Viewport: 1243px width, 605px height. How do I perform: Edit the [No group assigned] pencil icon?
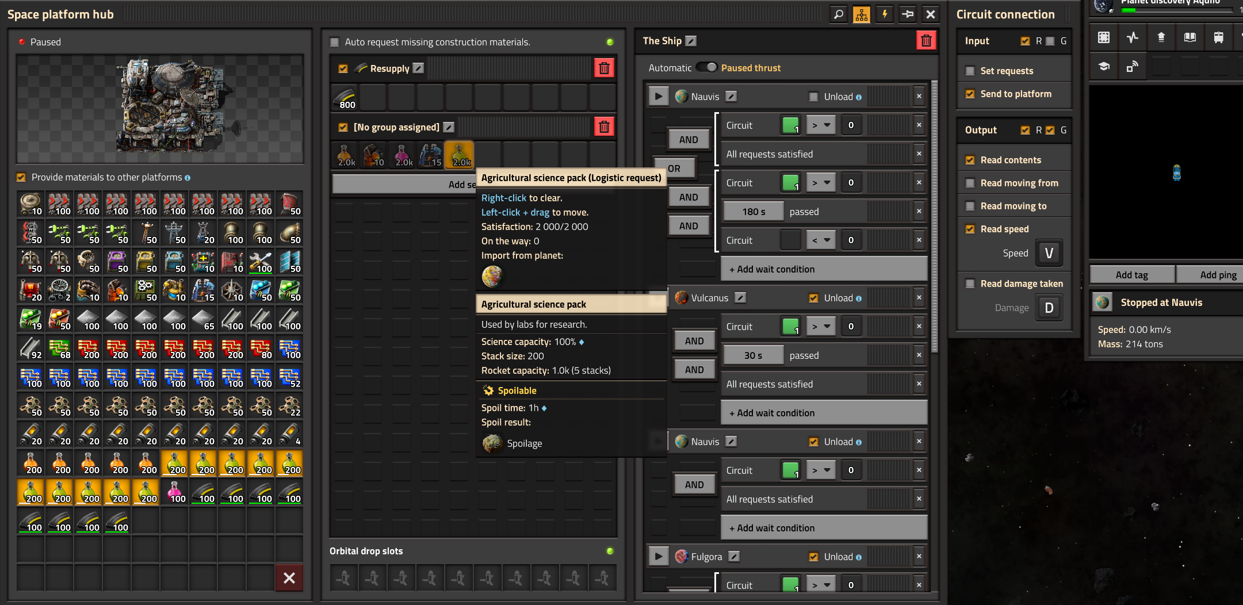click(x=449, y=127)
